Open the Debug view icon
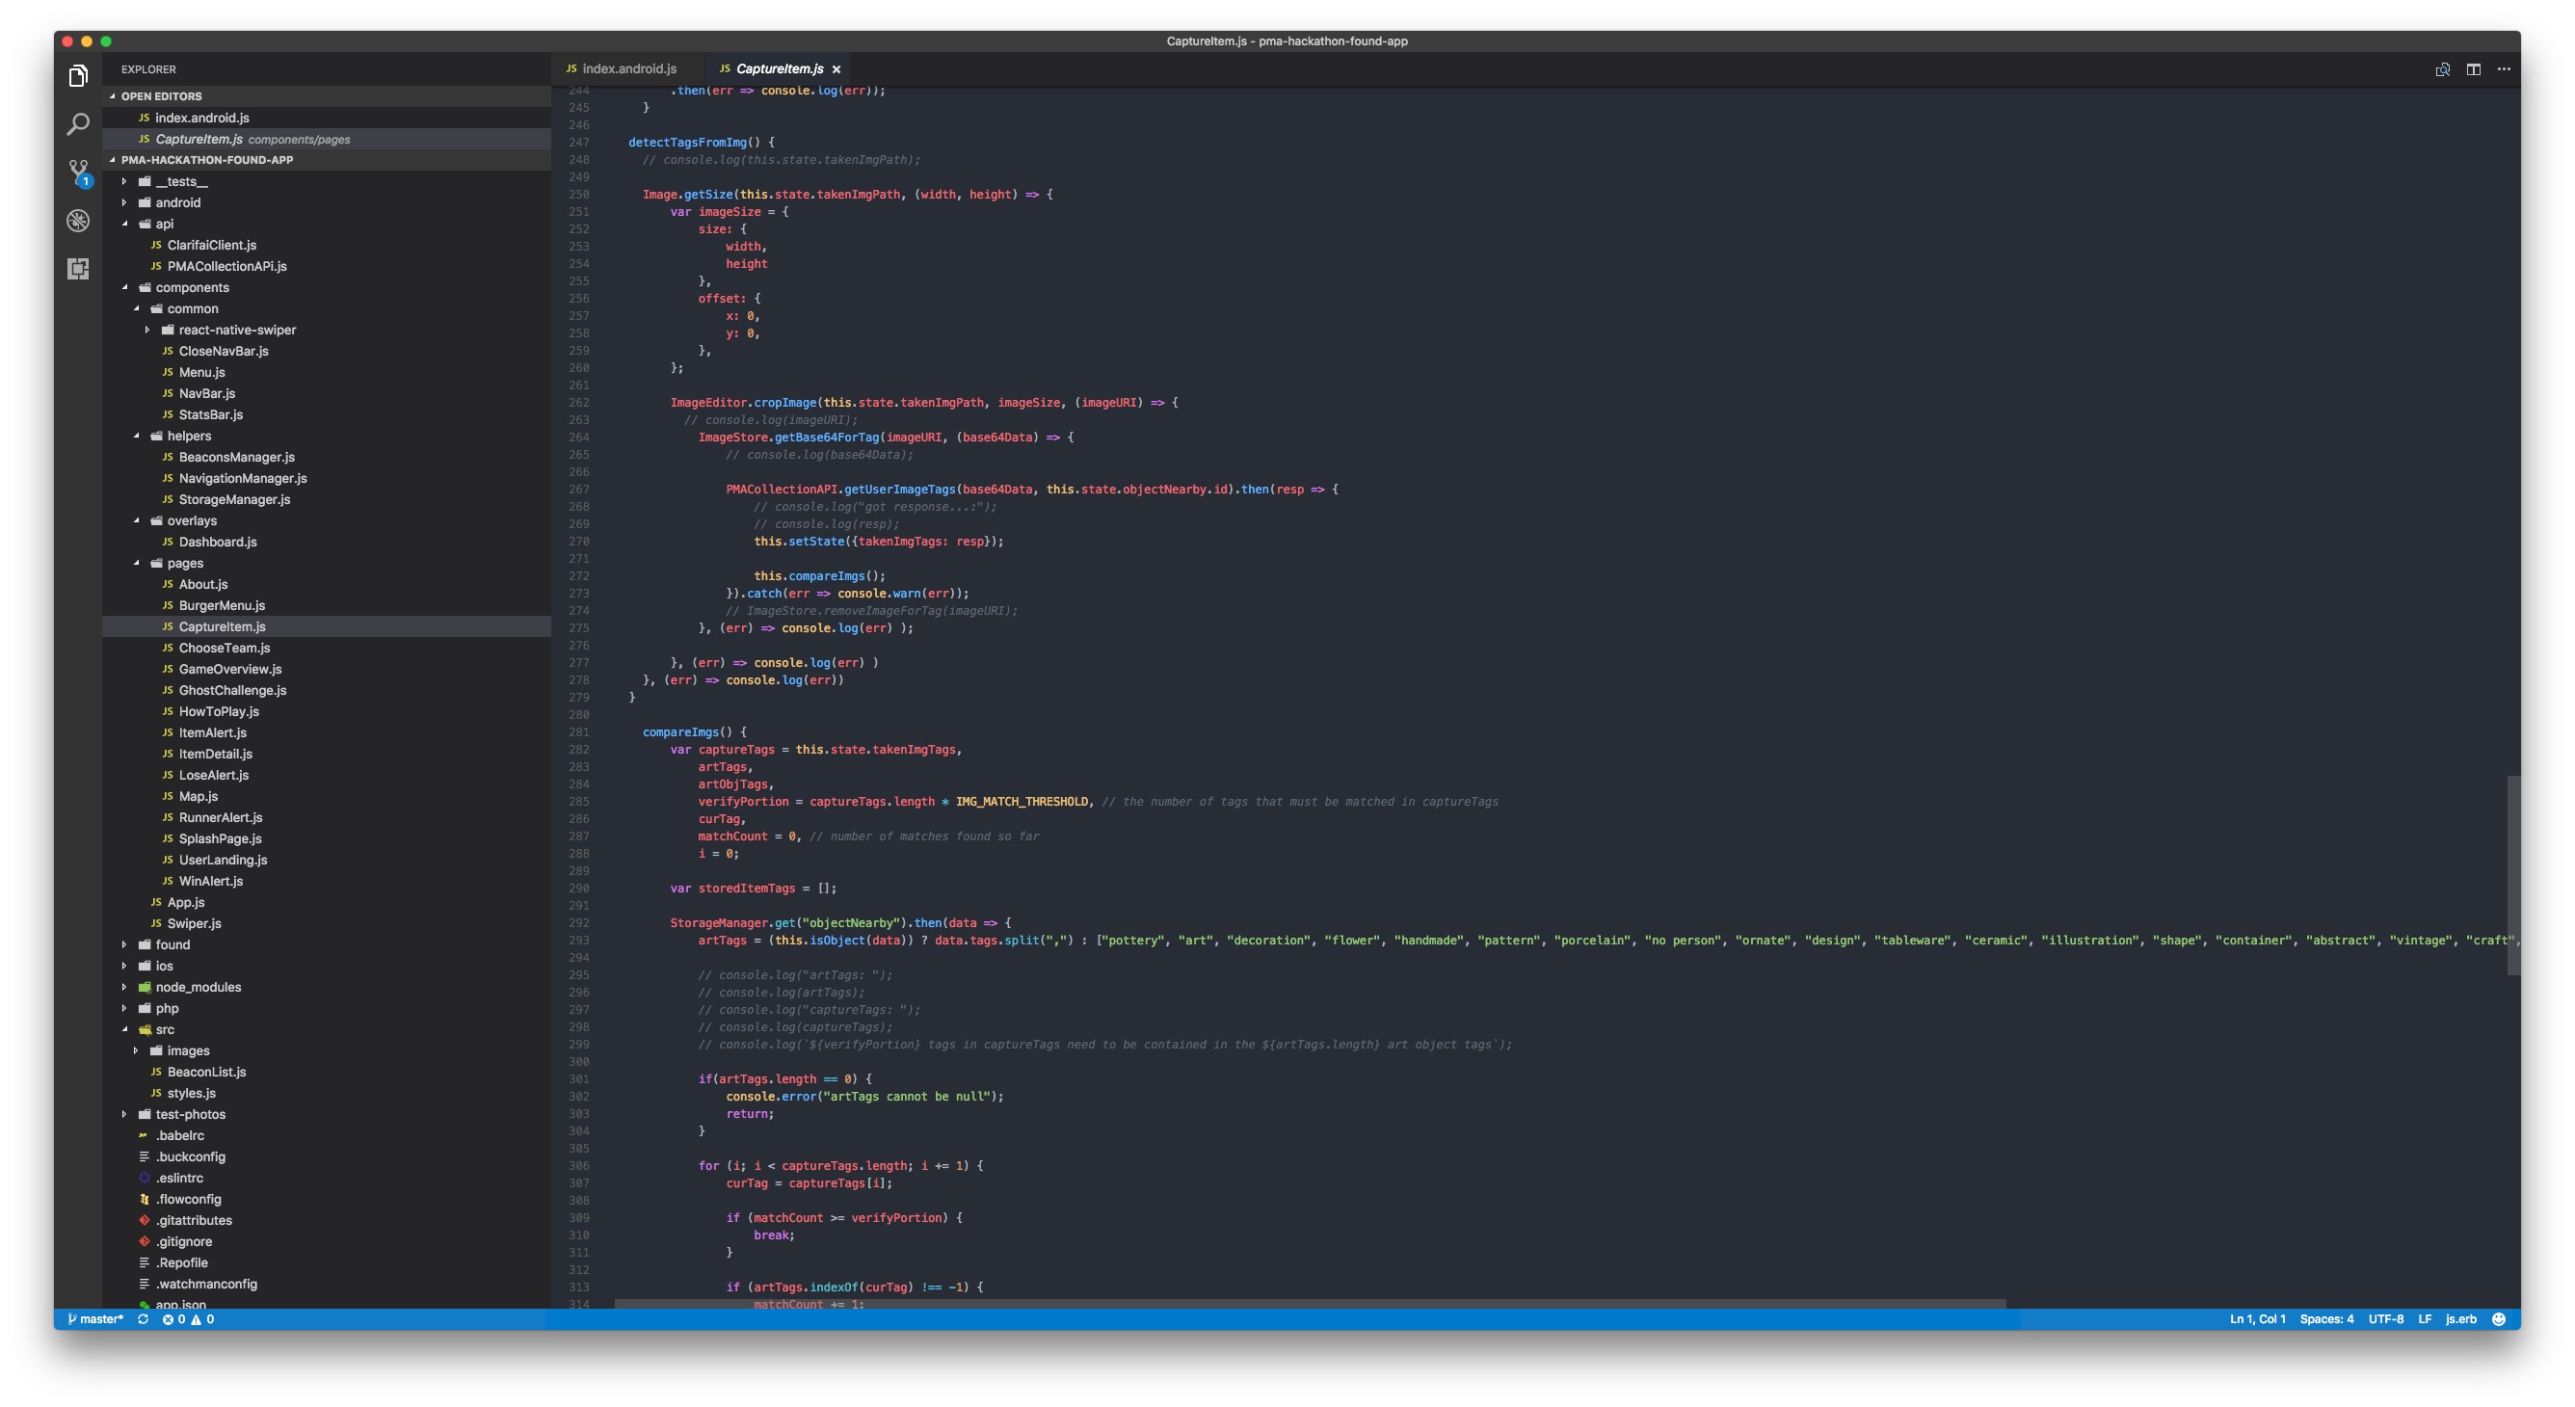This screenshot has height=1407, width=2575. tap(78, 220)
